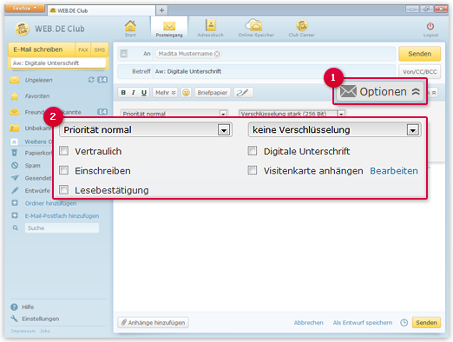Toggle bold formatting
Image resolution: width=453 pixels, height=342 pixels.
pos(123,93)
